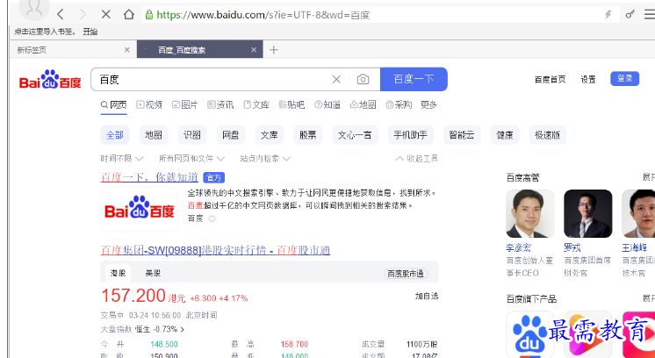Close the 新标签页 tab
Viewport: 655px width, 358px height.
click(127, 50)
